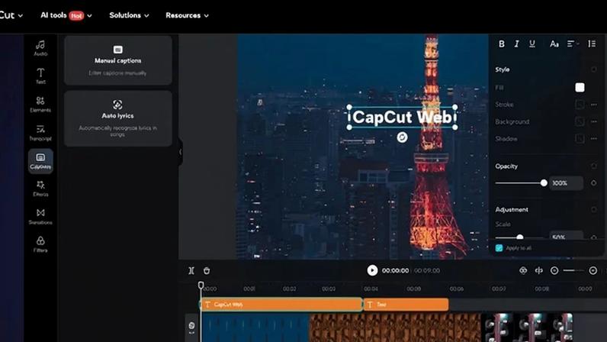Image resolution: width=607 pixels, height=342 pixels.
Task: Click the magnet icon in timeline toolbar
Action: tap(523, 271)
